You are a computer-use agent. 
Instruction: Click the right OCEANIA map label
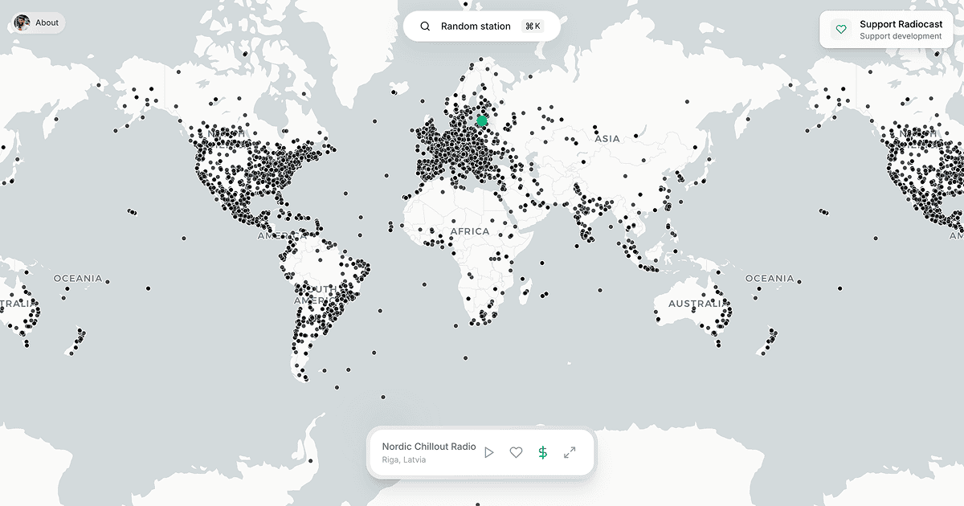tap(770, 279)
